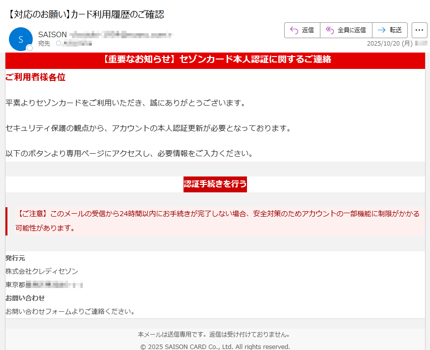Click the S initial inside the sender avatar
Image resolution: width=430 pixels, height=350 pixels.
20,38
